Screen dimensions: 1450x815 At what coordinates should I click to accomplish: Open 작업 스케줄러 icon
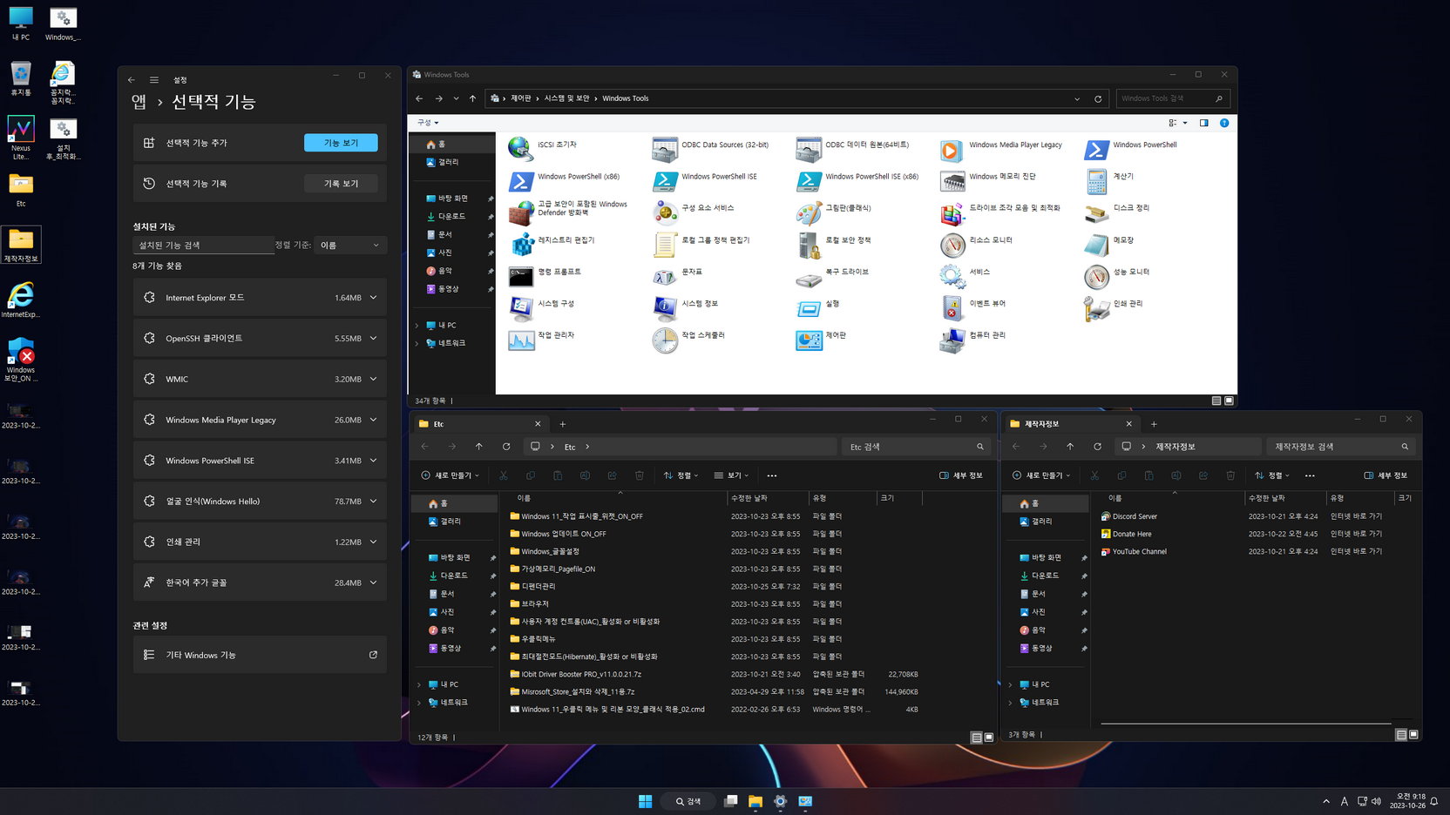(x=665, y=340)
